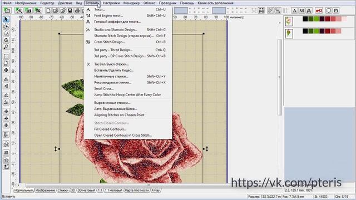Pick the lightest pink swatch in first row
Screen dimensions: 356x200
pyautogui.click(x=344, y=19)
